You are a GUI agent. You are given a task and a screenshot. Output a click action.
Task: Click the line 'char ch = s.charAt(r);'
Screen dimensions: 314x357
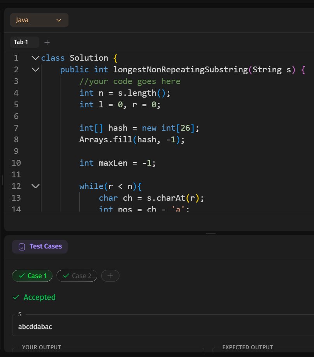click(x=151, y=198)
